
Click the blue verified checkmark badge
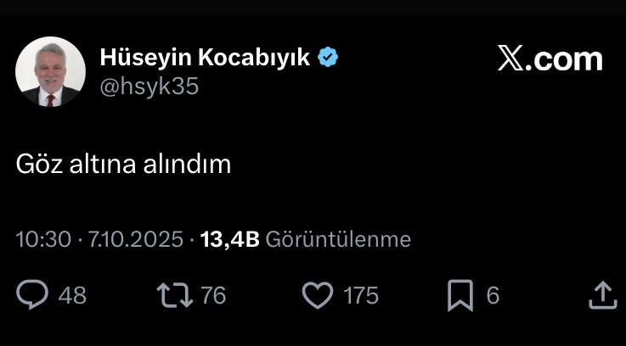[x=328, y=57]
